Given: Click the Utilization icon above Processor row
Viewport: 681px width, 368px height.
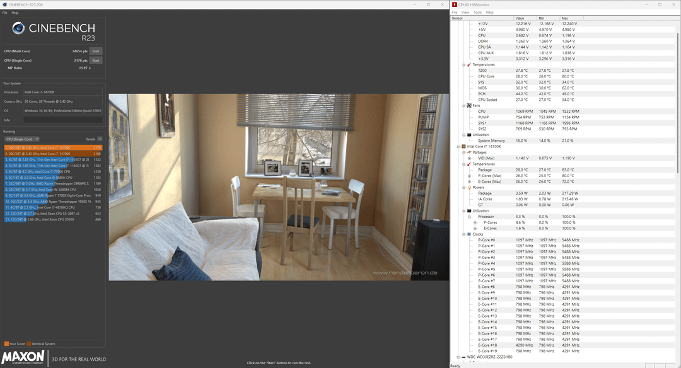Looking at the screenshot, I should coord(469,211).
